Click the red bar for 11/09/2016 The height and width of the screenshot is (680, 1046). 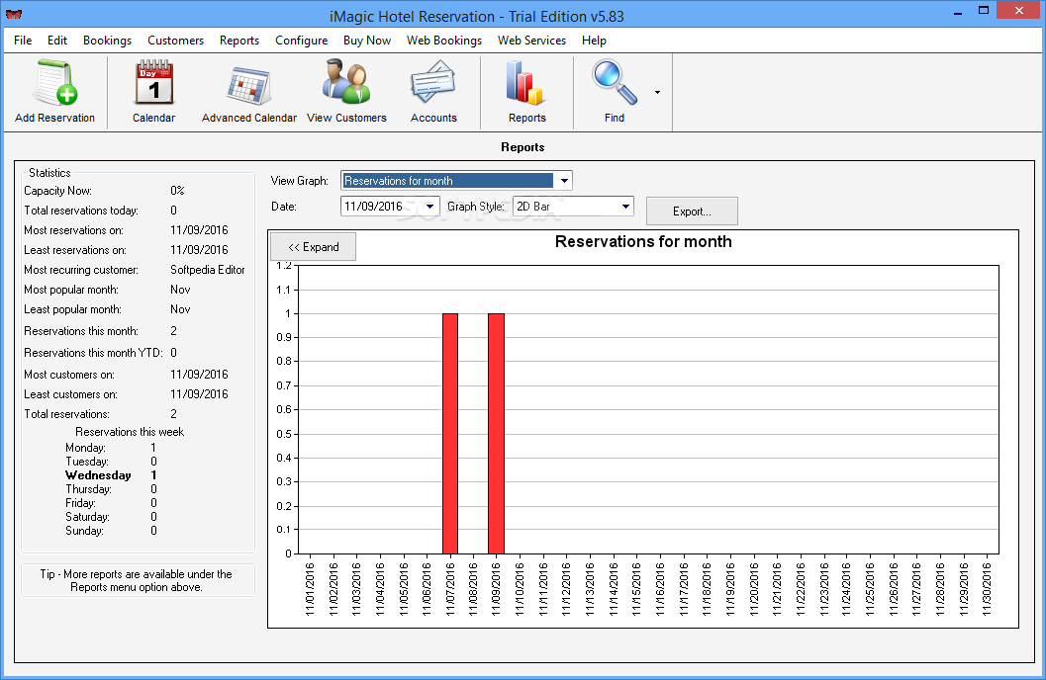[x=497, y=434]
